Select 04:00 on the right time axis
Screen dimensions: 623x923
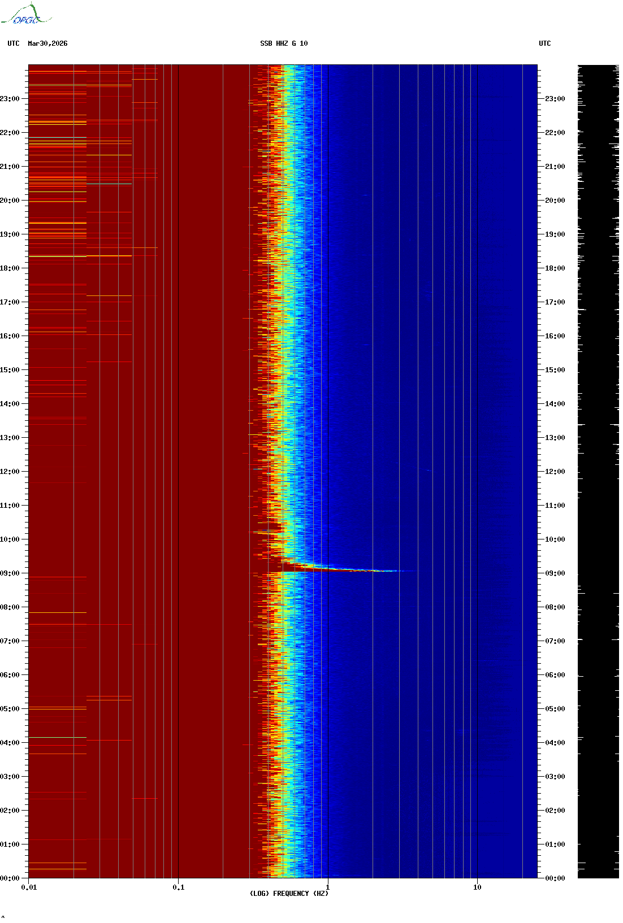pyautogui.click(x=555, y=743)
